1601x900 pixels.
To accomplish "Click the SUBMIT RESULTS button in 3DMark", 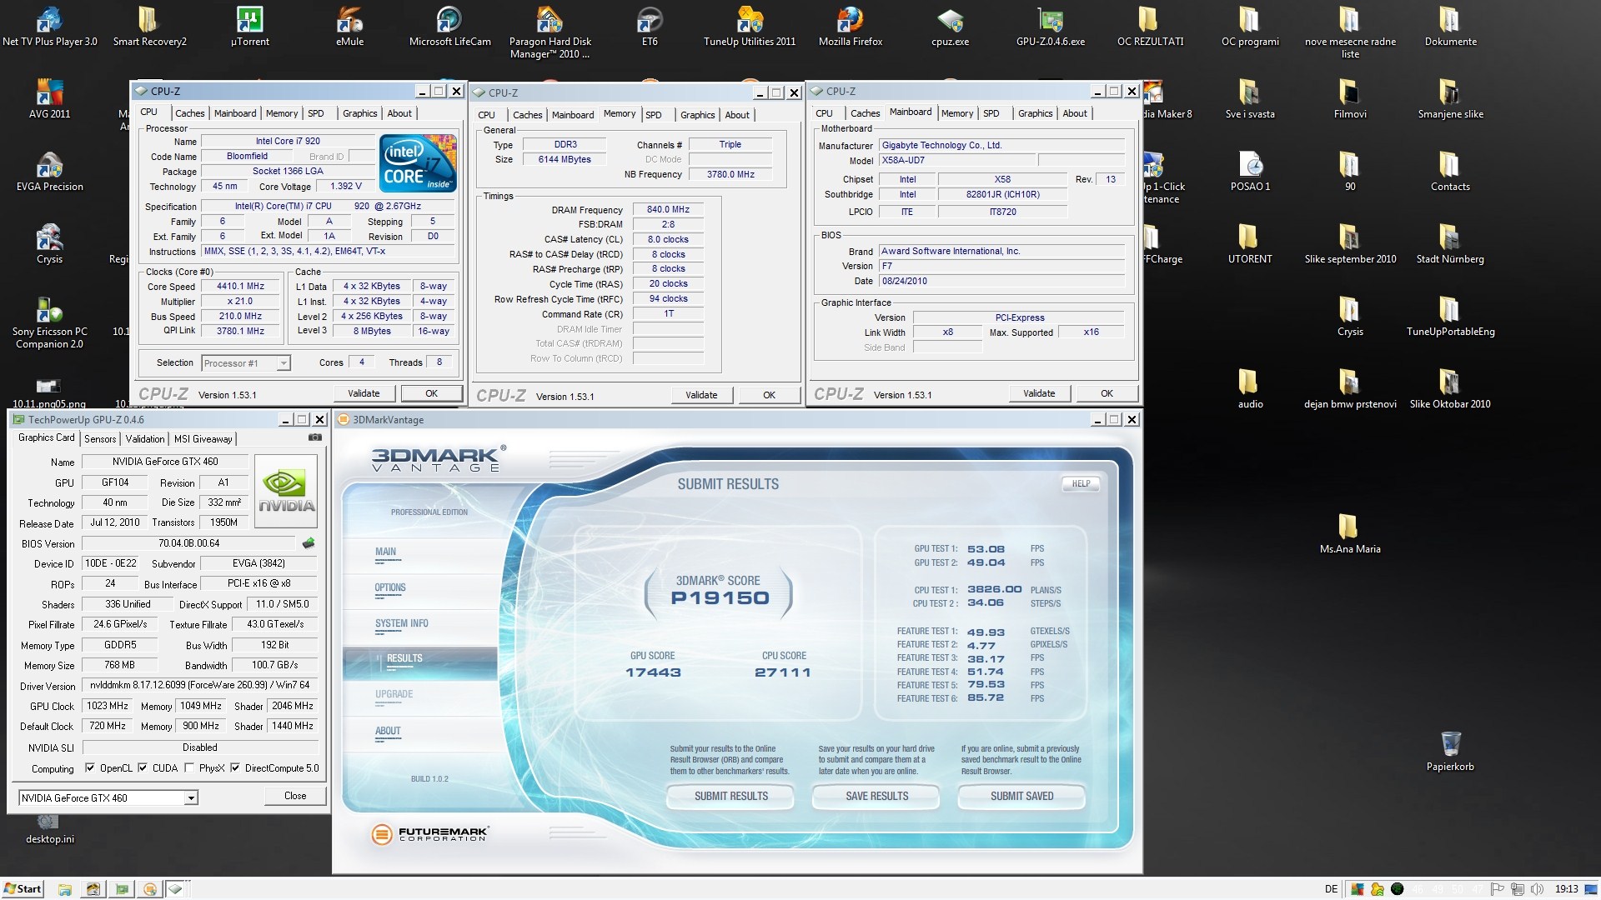I will coord(730,797).
